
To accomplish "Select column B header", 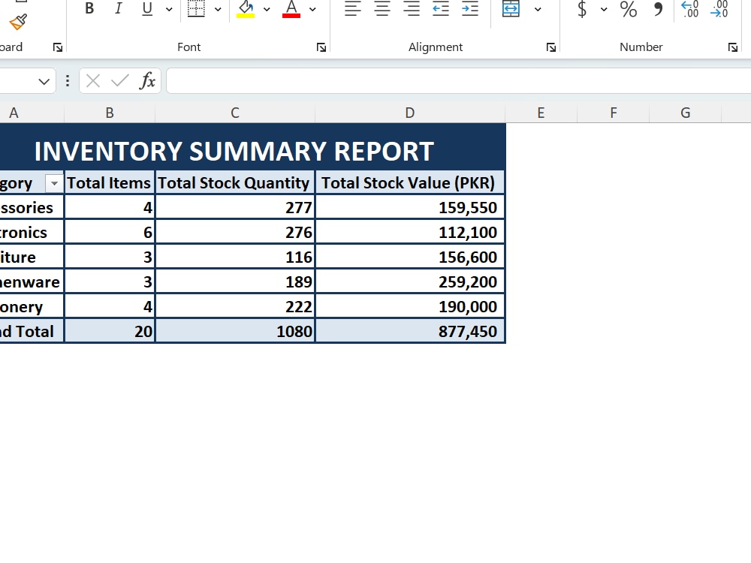I will (x=110, y=113).
